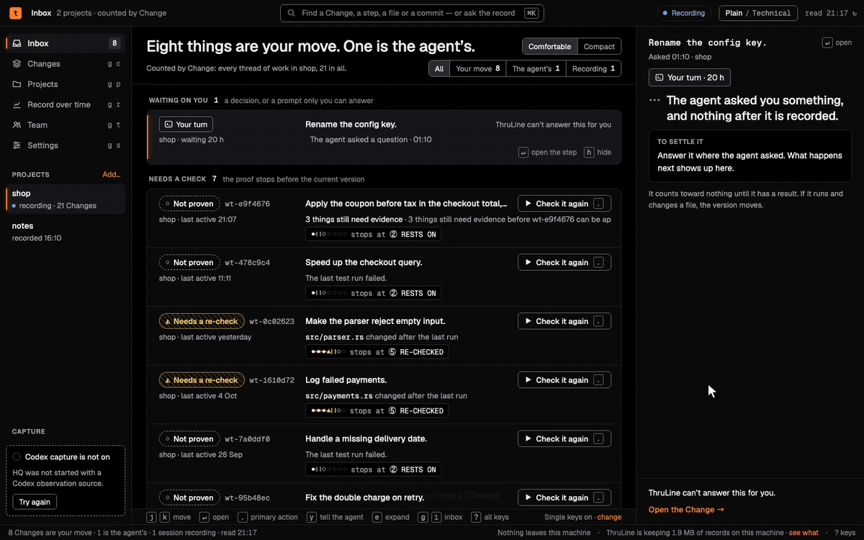
Task: Select the shop project
Action: pyautogui.click(x=65, y=199)
